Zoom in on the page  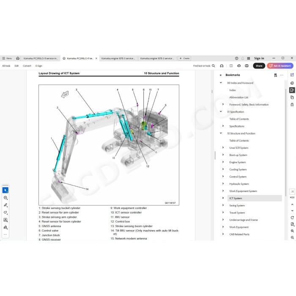[292, 231]
